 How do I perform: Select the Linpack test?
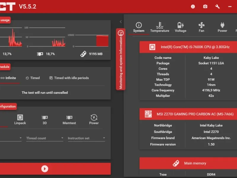[20, 120]
